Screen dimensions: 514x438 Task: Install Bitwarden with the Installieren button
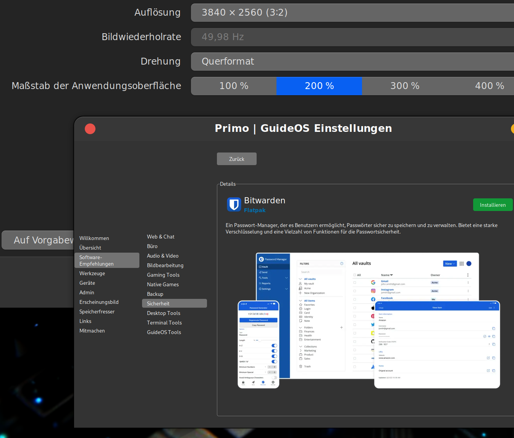493,205
